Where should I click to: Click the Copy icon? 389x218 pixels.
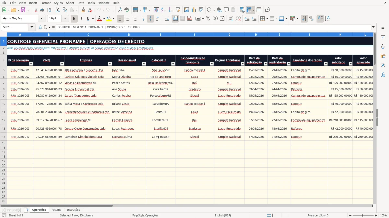pyautogui.click(x=64, y=10)
